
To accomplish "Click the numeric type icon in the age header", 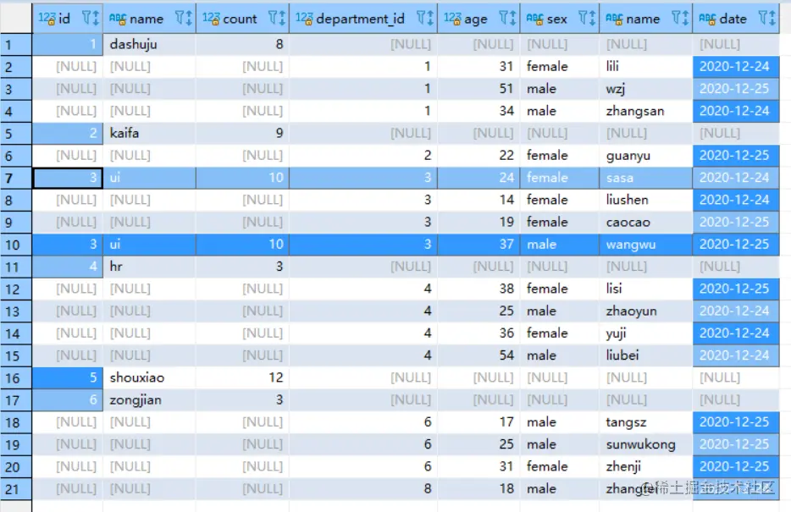I will pos(452,19).
